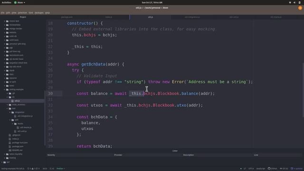
Task: Switch to the util-unit.js tab
Action: (234, 17)
